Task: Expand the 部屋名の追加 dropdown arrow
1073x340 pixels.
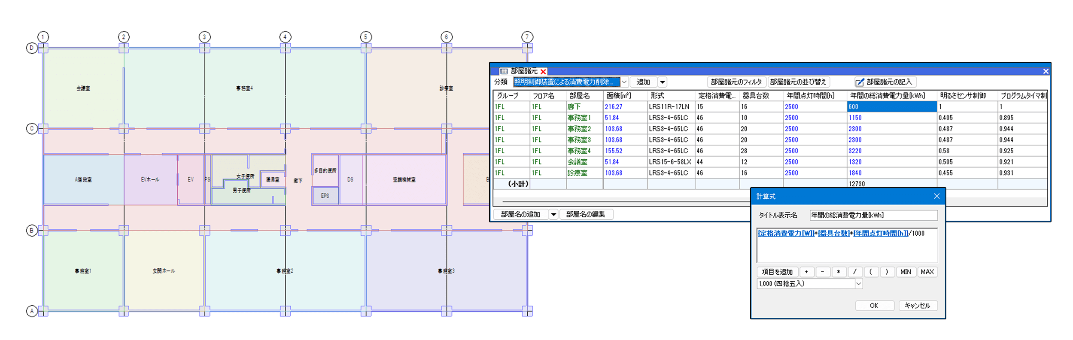Action: pos(553,214)
